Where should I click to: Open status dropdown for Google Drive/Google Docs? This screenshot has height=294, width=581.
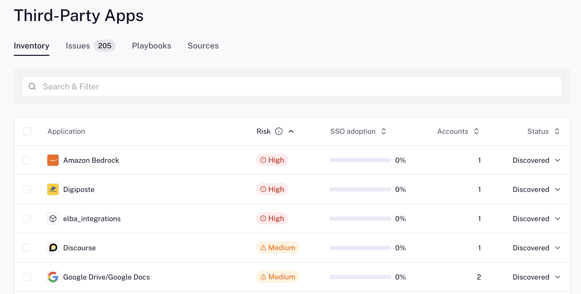[x=536, y=277]
